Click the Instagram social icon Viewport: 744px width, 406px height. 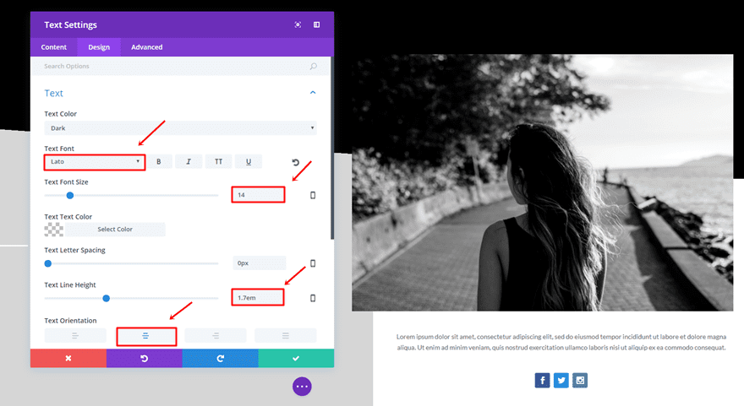(580, 381)
